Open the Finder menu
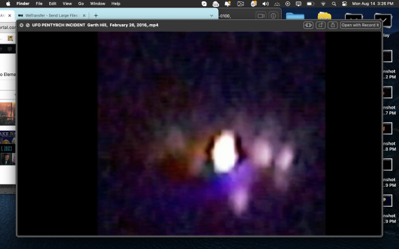 point(23,3)
